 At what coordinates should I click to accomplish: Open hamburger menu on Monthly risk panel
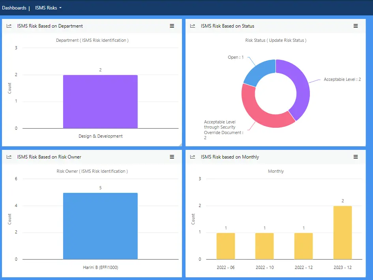(355, 157)
